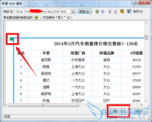Viewport: 152px width, 122px height.
Task: Click inside the address URL field
Action: point(43,12)
